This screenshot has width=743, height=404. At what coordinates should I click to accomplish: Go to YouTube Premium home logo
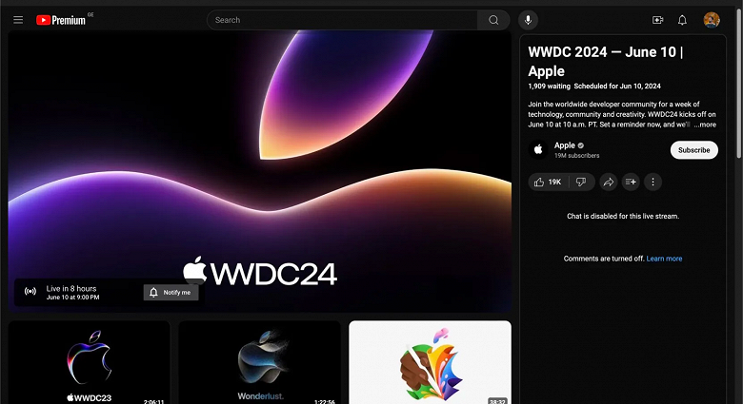(x=61, y=20)
